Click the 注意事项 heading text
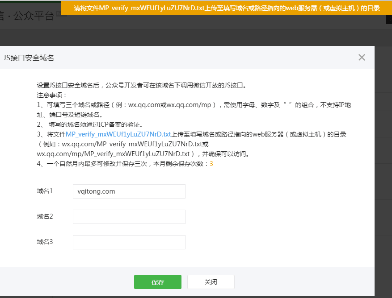 point(52,95)
